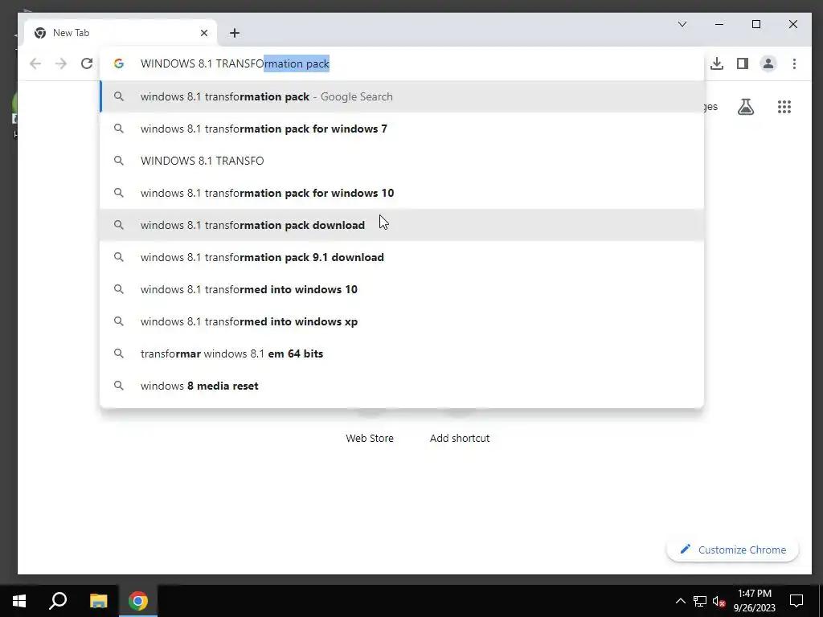The width and height of the screenshot is (823, 617).
Task: Open the Windows notification center
Action: click(796, 601)
